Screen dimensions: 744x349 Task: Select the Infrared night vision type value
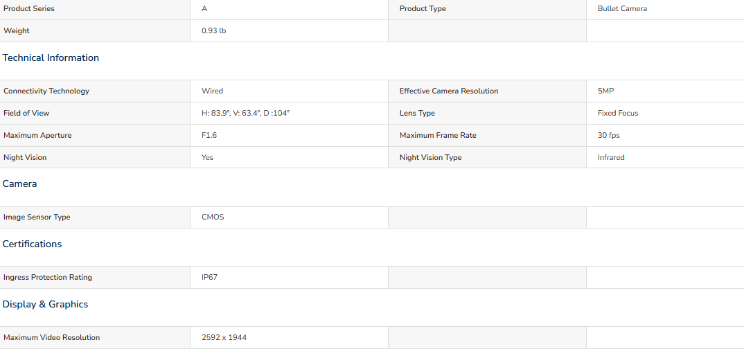point(611,157)
